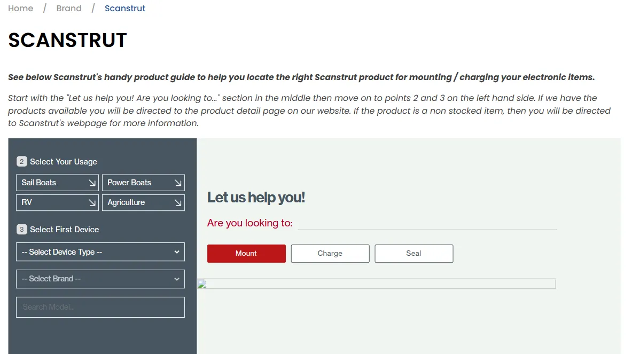Choose the Seal option

(x=413, y=253)
